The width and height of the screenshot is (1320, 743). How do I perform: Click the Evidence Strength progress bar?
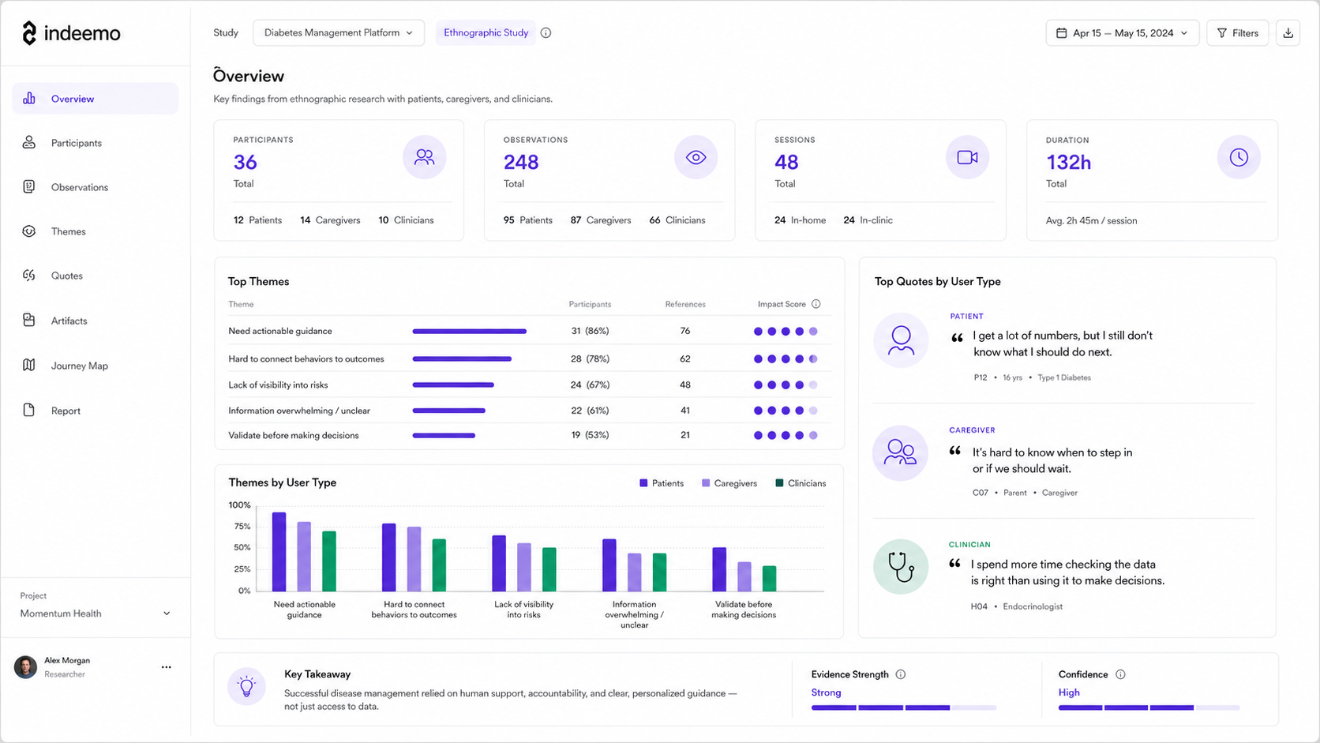coord(904,707)
